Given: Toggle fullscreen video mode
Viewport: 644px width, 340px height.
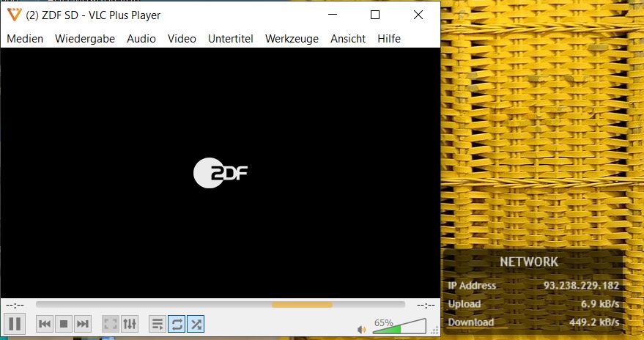Looking at the screenshot, I should (111, 324).
